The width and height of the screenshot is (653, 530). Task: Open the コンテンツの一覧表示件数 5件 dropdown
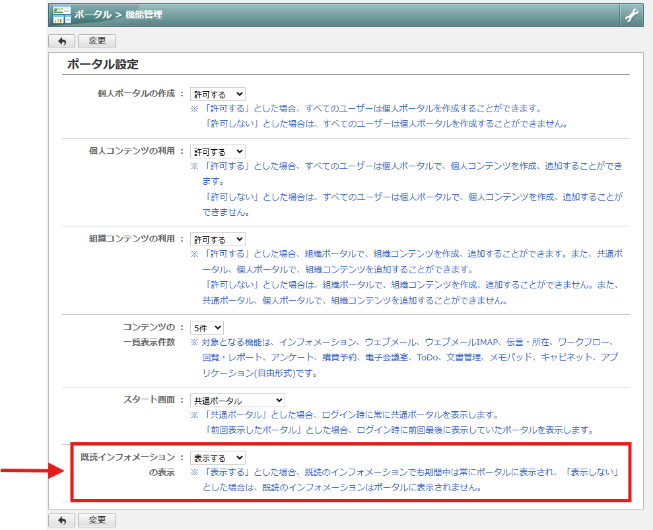(207, 327)
